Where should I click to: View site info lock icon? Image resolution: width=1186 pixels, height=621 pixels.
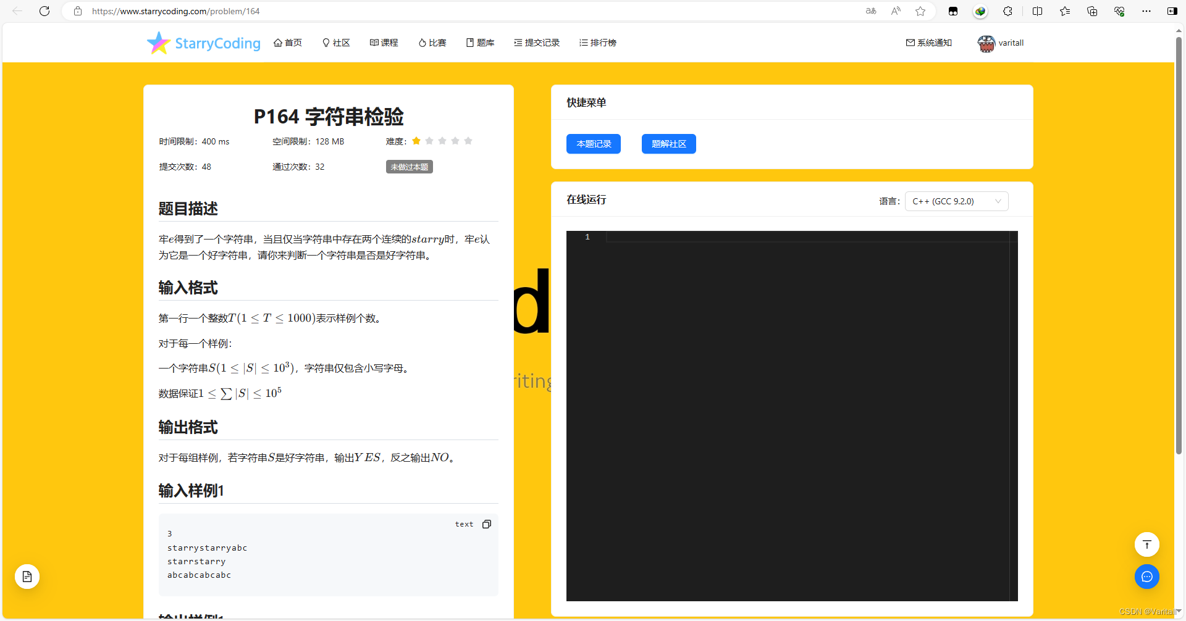(78, 11)
